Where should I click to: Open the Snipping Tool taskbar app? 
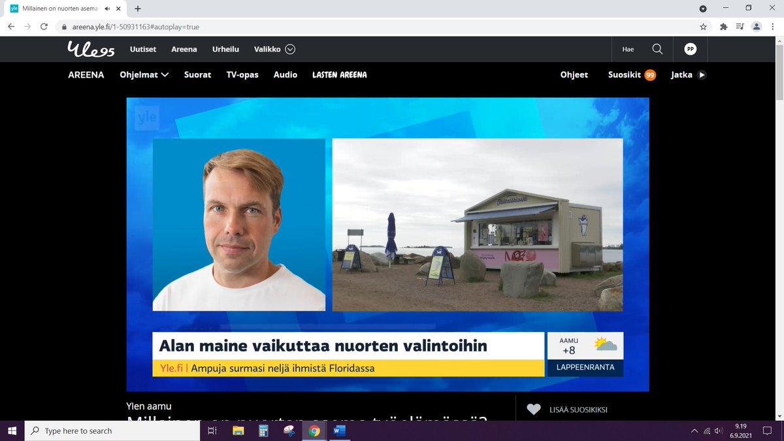(x=289, y=431)
